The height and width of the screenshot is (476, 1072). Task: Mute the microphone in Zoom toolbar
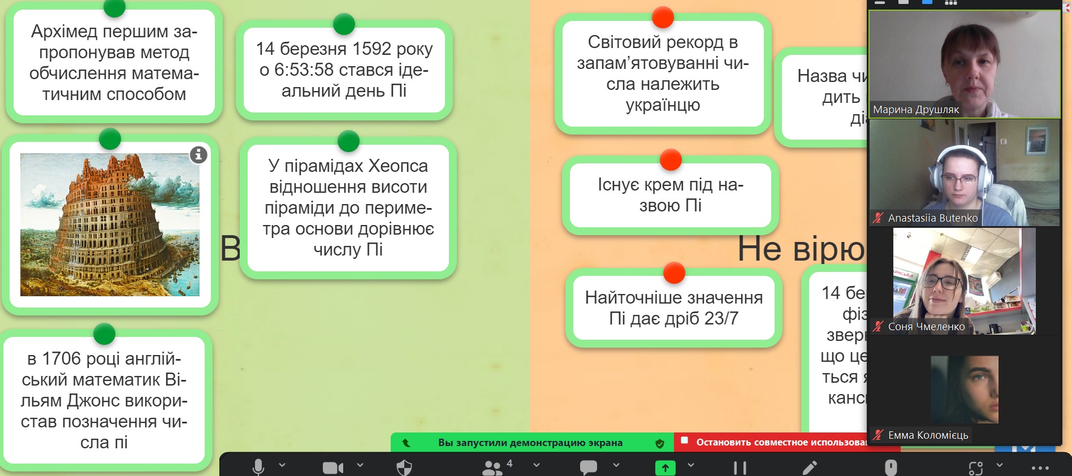pos(258,467)
